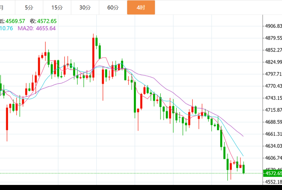This screenshot has height=190, width=282.
Task: Click the 4906.83 price axis label
Action: point(273,26)
